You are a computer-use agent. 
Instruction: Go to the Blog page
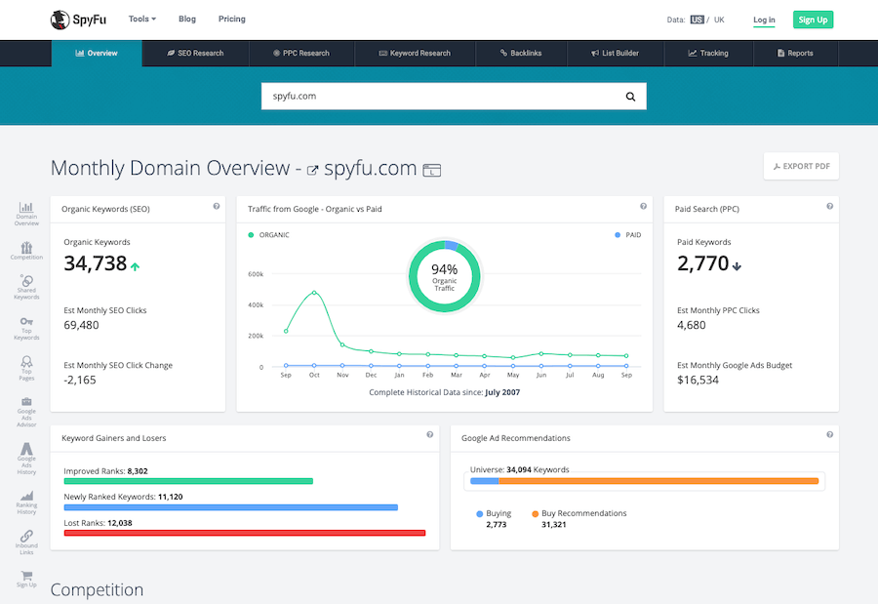(187, 20)
